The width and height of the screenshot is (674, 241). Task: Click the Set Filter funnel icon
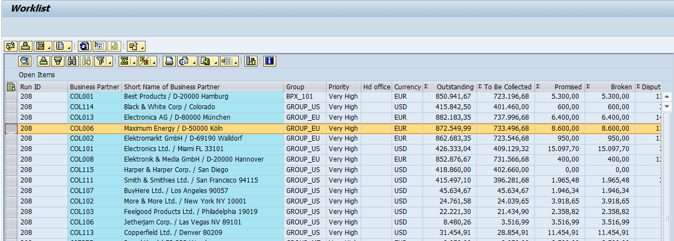(100, 61)
